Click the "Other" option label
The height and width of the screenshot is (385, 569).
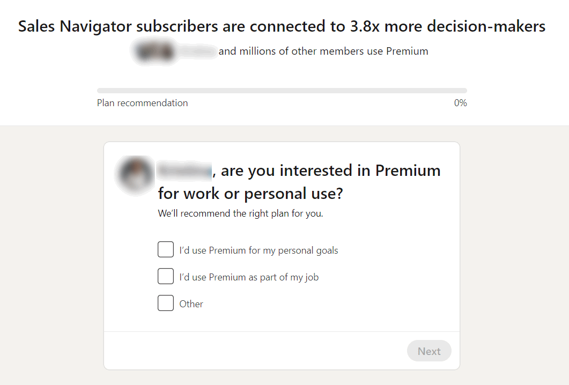191,303
